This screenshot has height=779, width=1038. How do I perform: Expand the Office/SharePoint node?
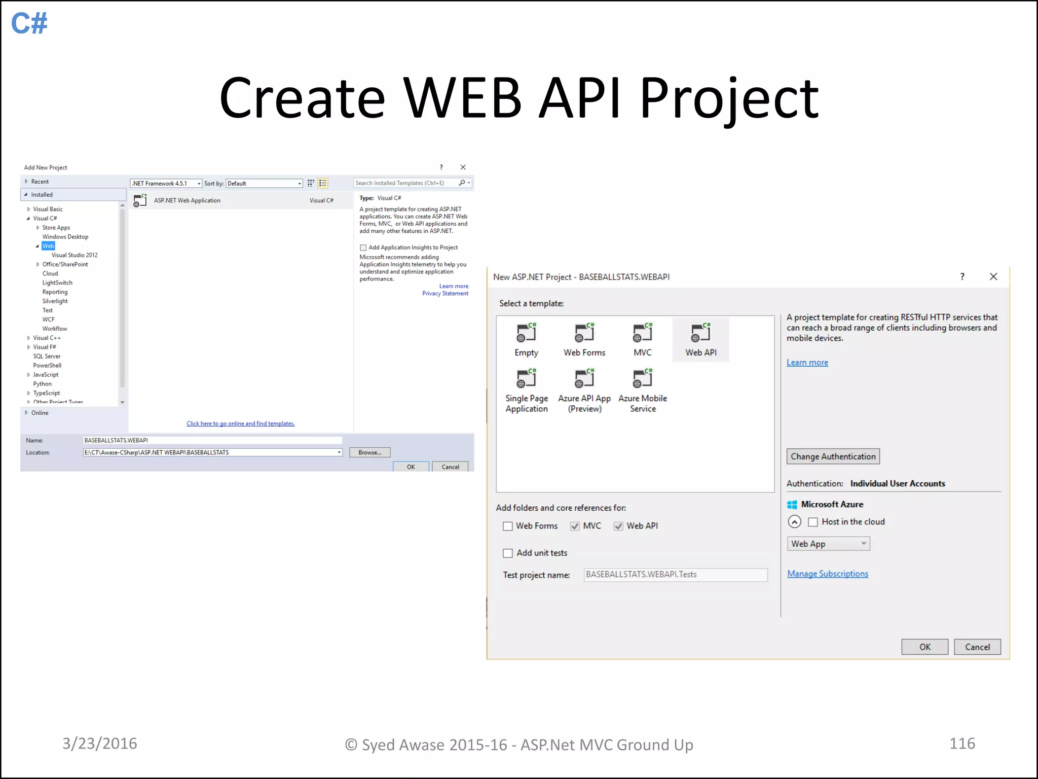(38, 264)
